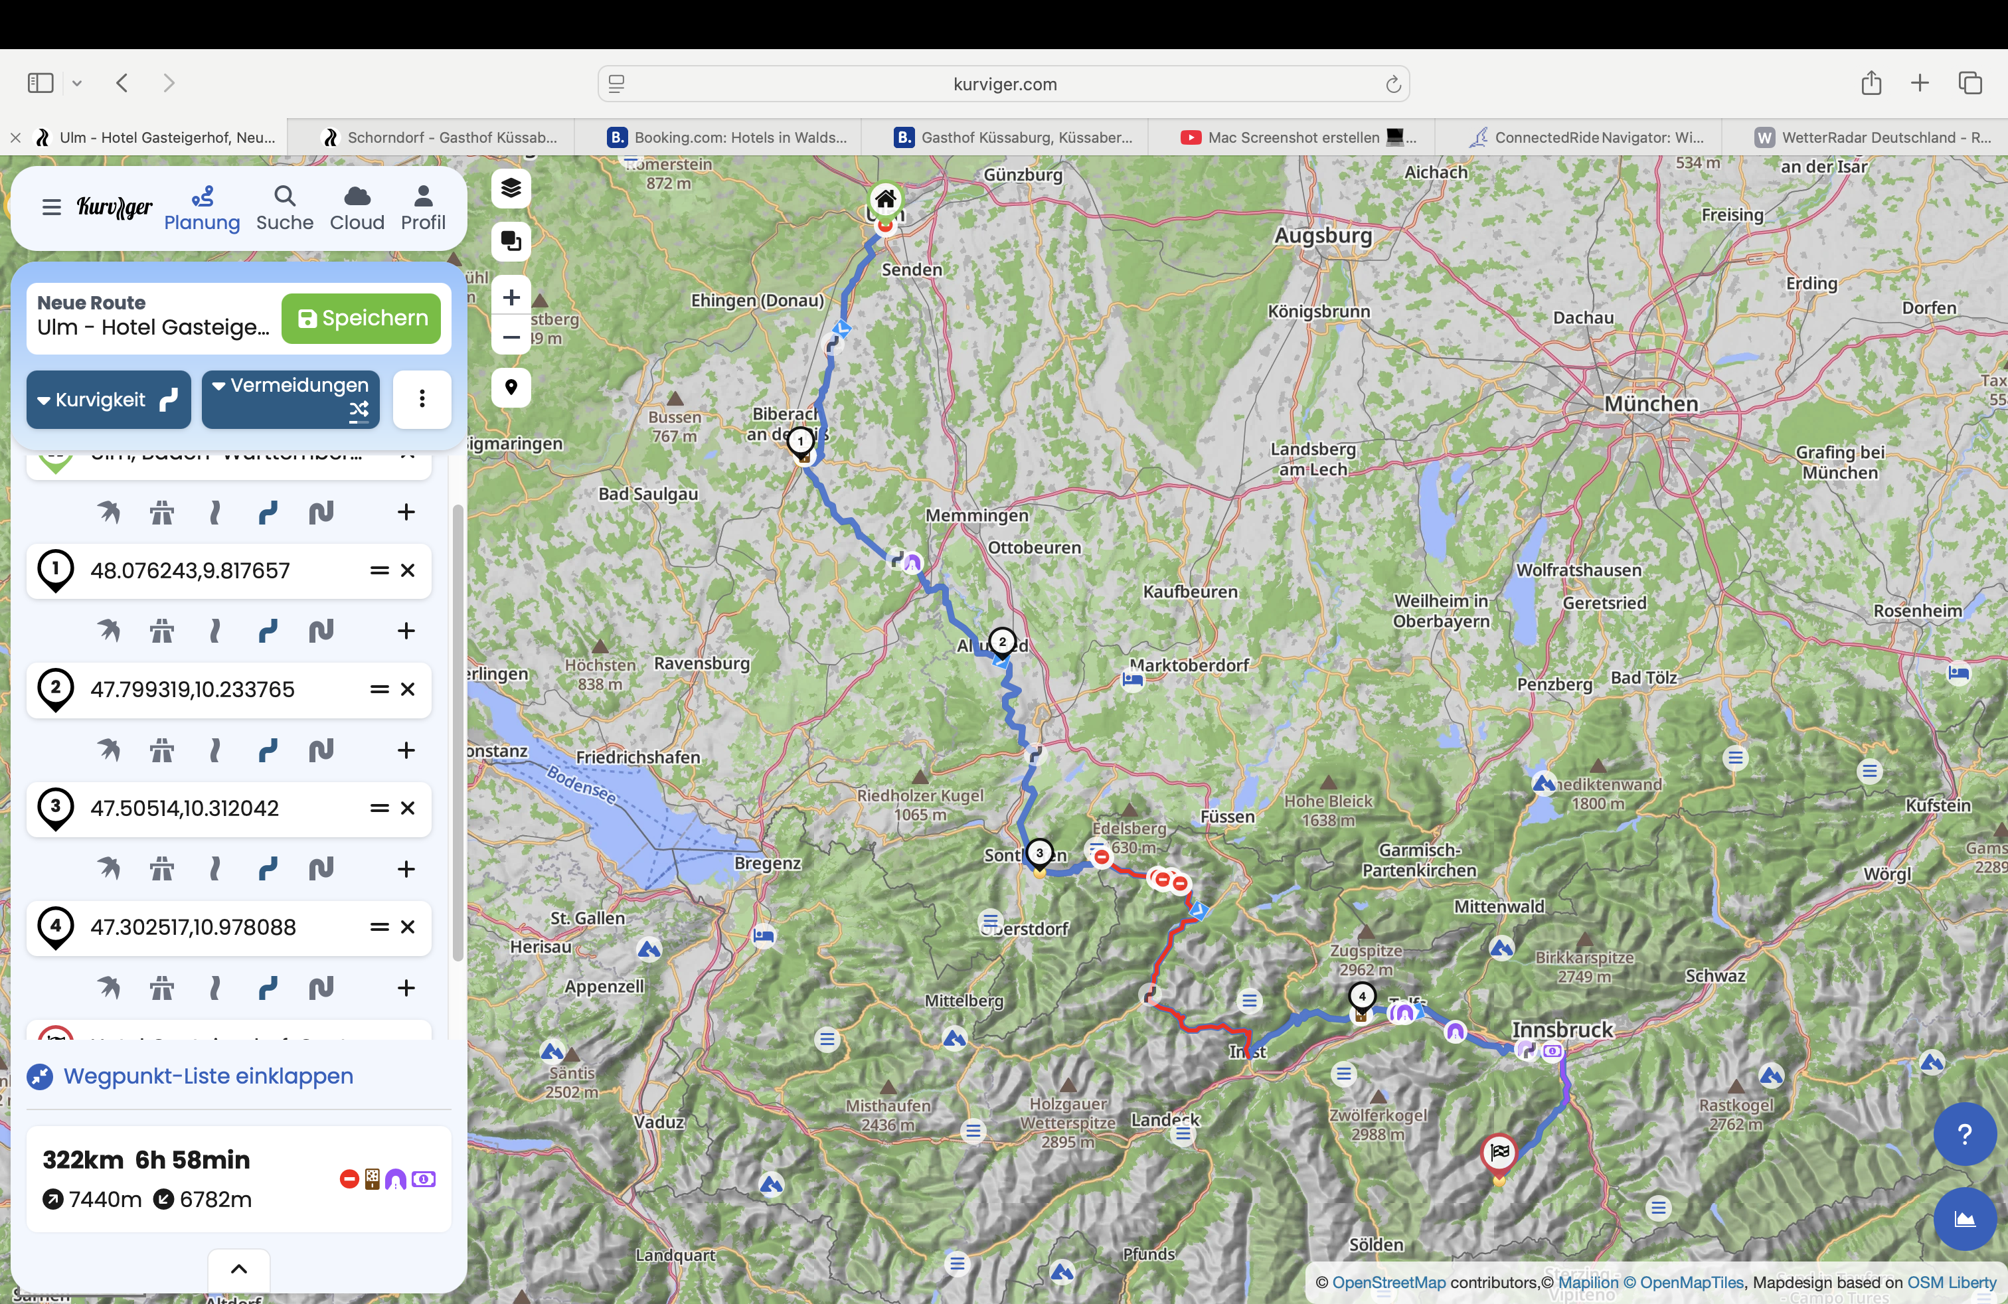This screenshot has width=2008, height=1304.
Task: Open the Suche tab
Action: pyautogui.click(x=284, y=208)
